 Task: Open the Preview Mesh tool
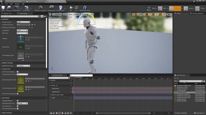click(16, 8)
